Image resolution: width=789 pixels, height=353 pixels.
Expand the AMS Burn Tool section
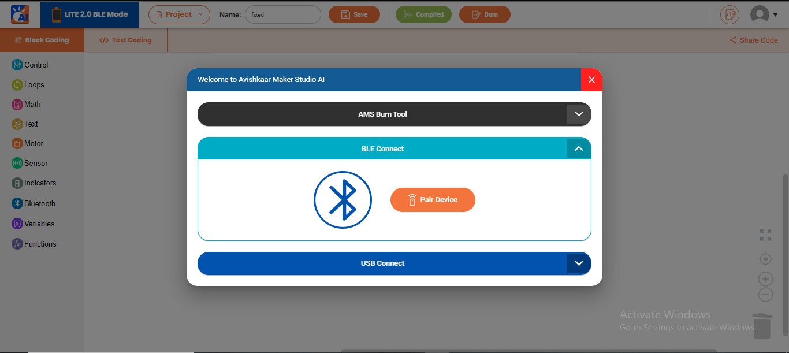click(579, 114)
